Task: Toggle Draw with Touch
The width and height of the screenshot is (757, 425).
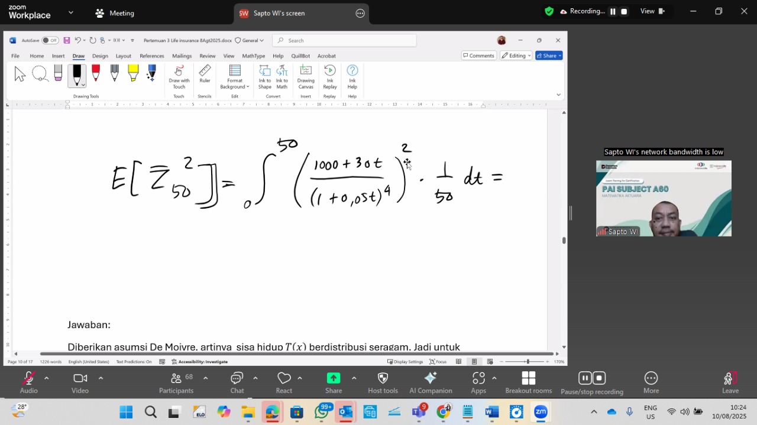Action: [179, 77]
